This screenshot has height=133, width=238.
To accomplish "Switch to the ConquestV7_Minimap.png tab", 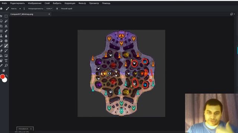I will click(x=22, y=14).
